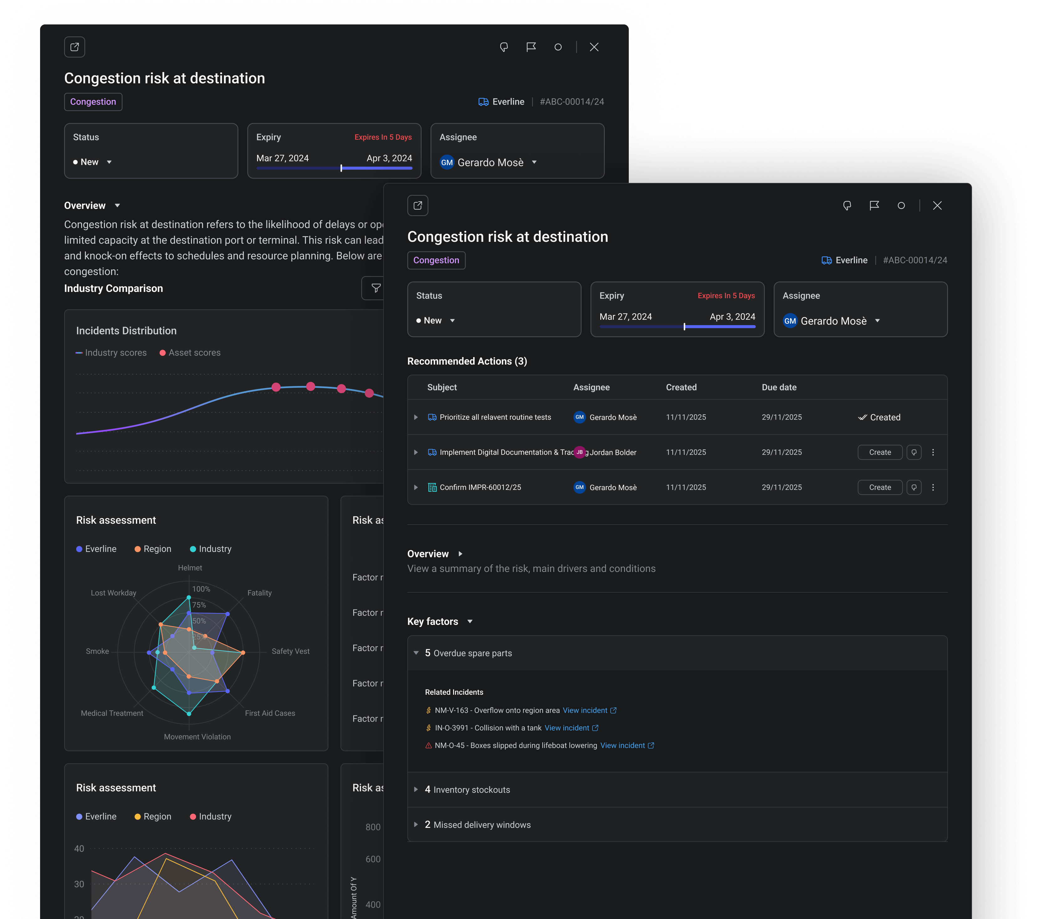This screenshot has width=1039, height=919.
Task: Click the Congestion tag in front panel
Action: 436,260
